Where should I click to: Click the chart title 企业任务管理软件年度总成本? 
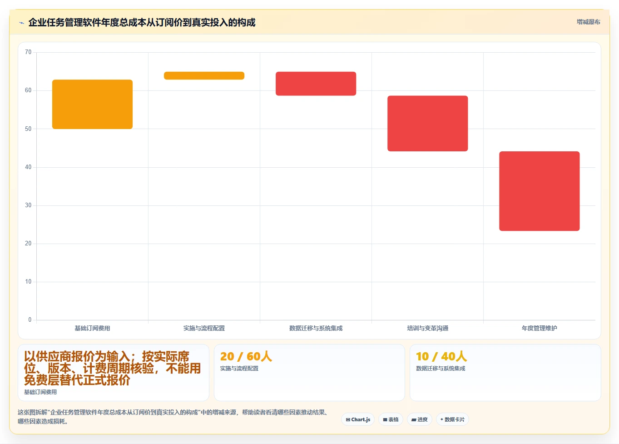142,22
